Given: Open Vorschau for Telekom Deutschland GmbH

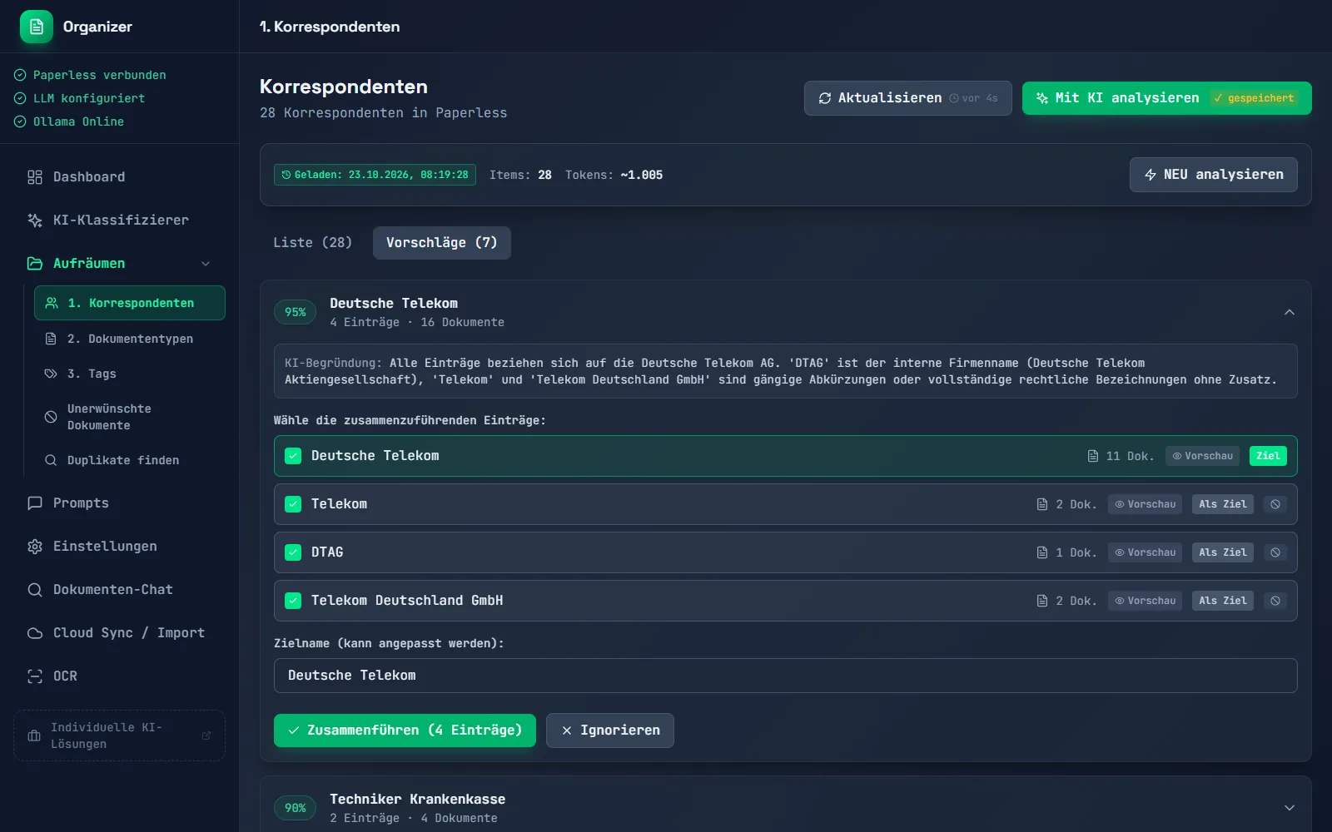Looking at the screenshot, I should pos(1145,601).
